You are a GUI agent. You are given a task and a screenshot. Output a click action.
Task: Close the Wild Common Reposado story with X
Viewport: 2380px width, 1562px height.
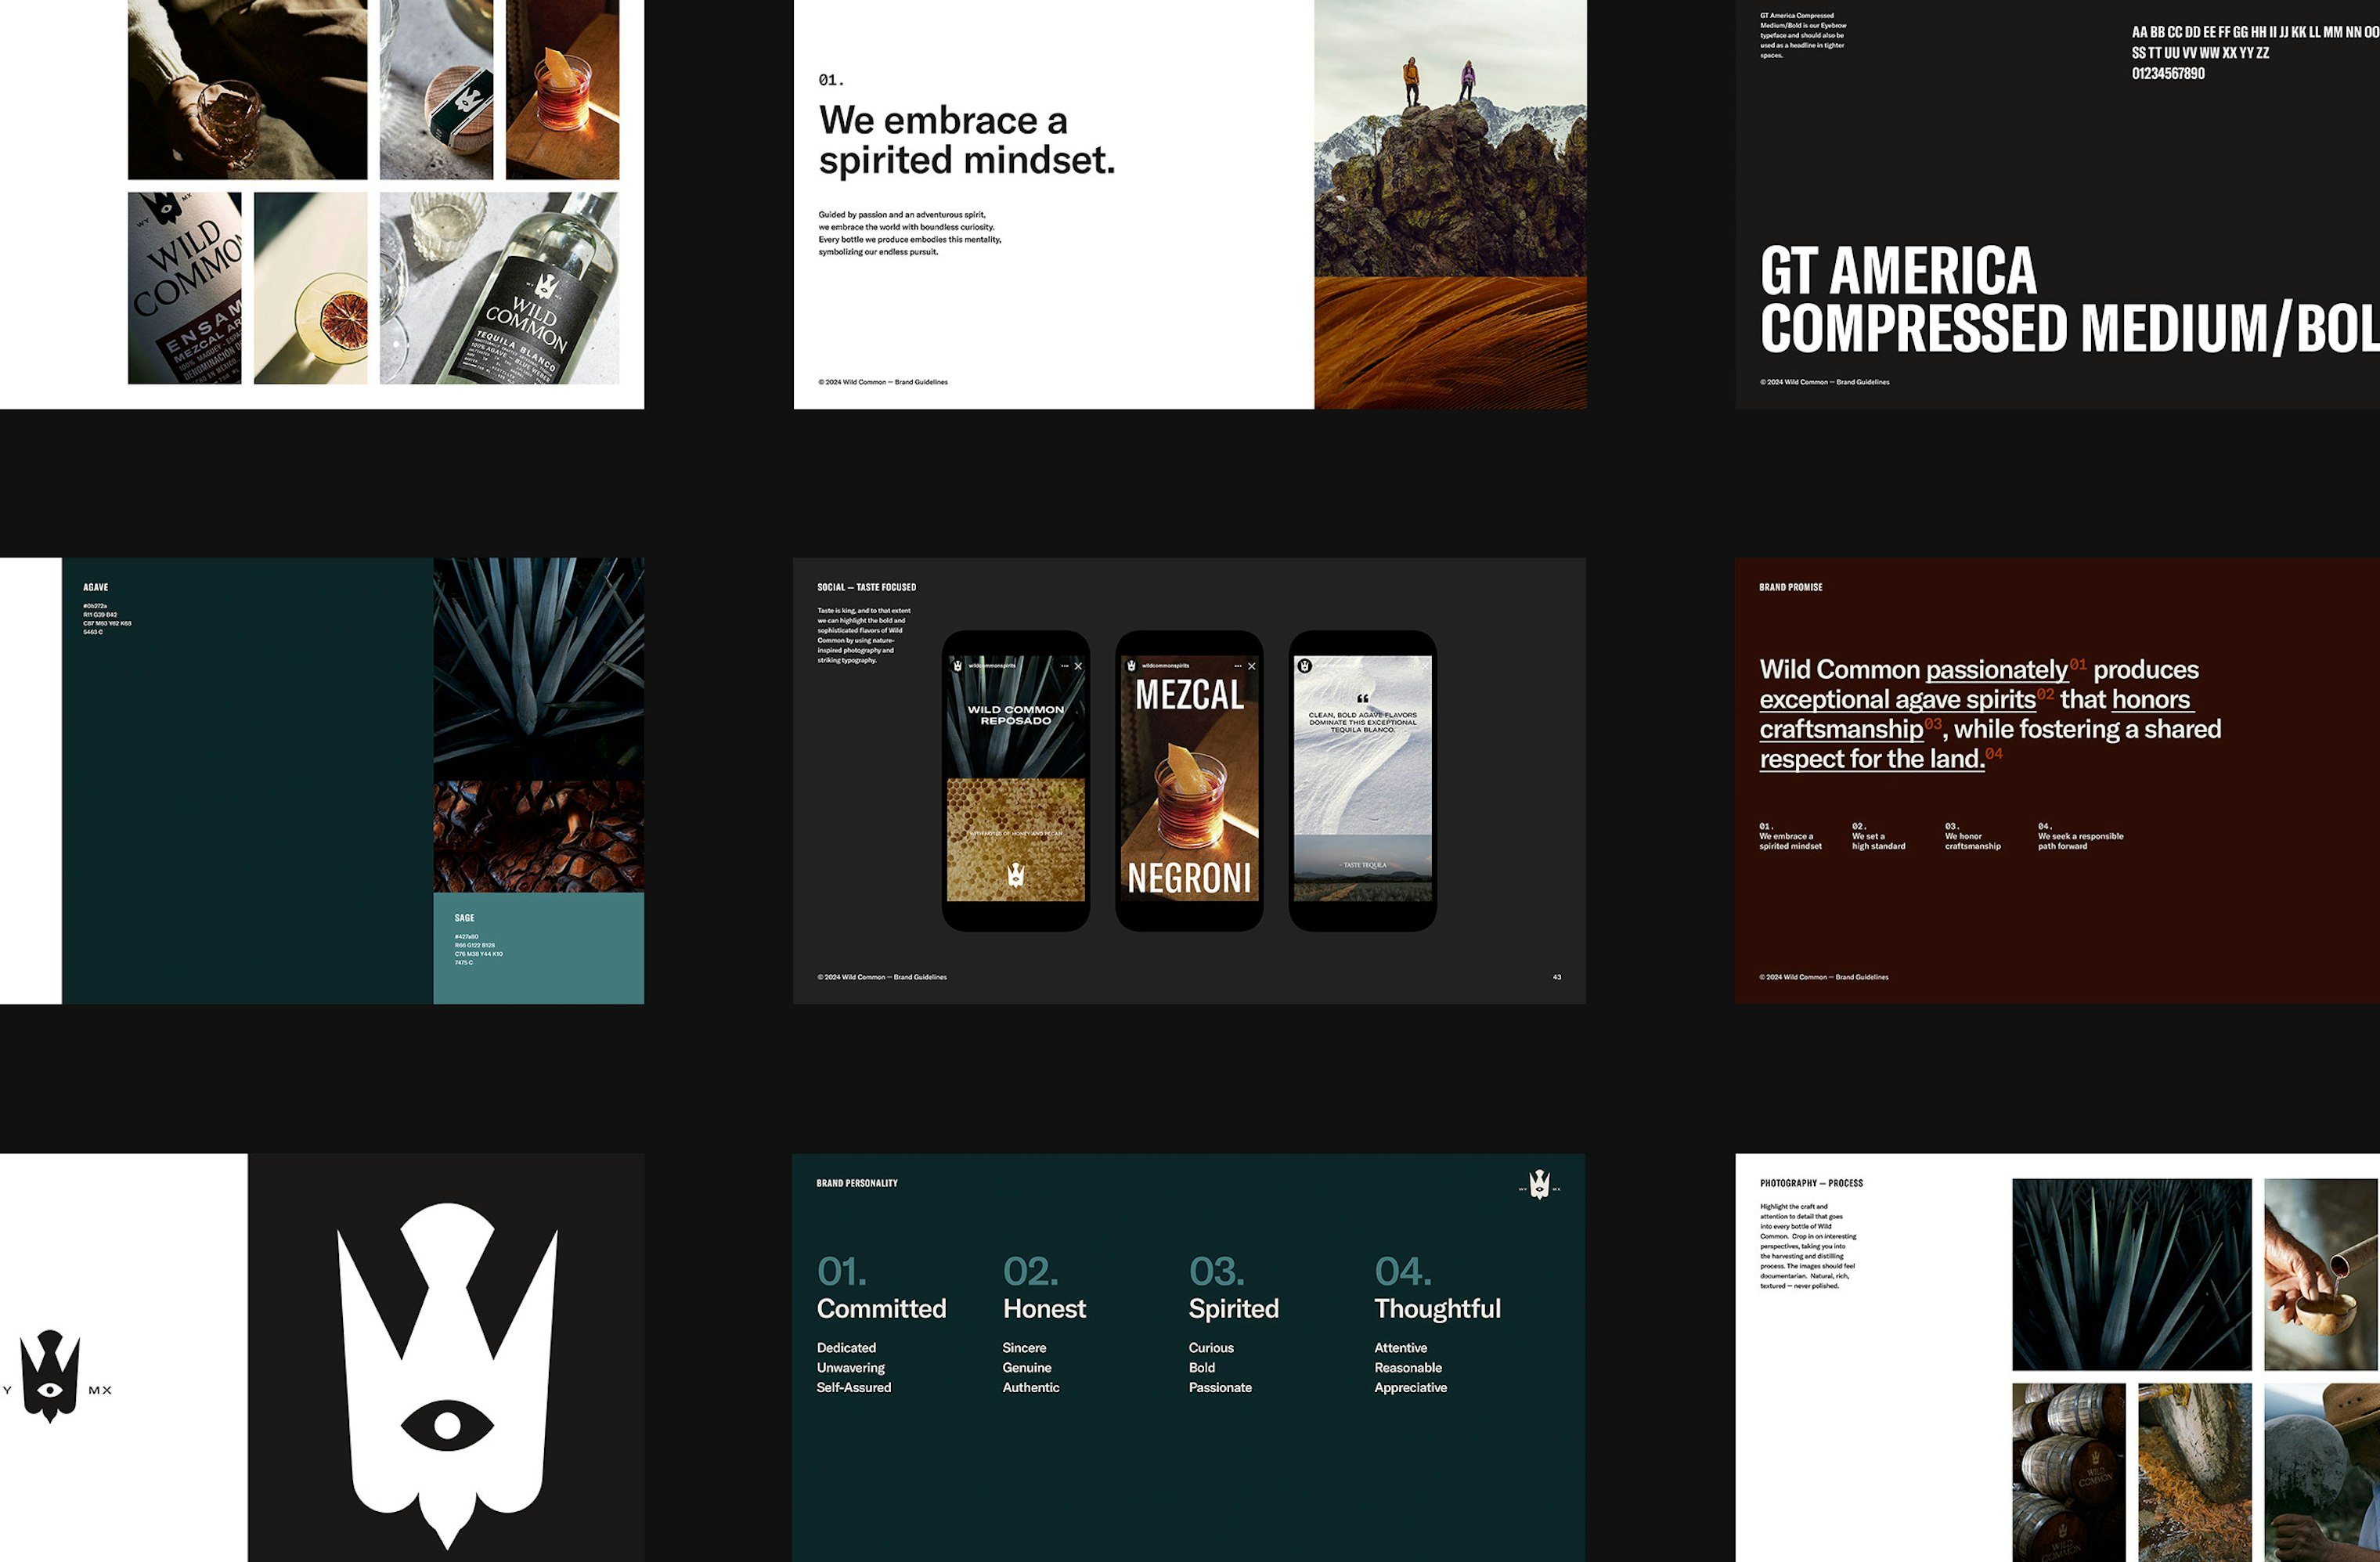[1078, 666]
